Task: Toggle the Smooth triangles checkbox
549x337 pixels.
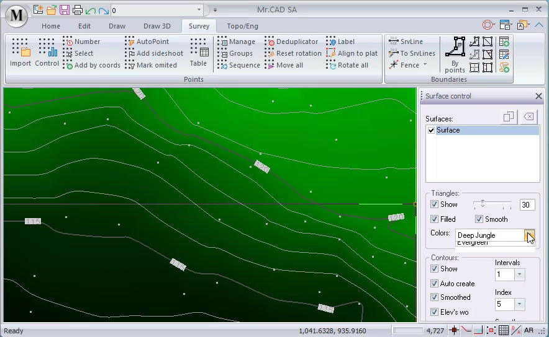Action: point(479,219)
